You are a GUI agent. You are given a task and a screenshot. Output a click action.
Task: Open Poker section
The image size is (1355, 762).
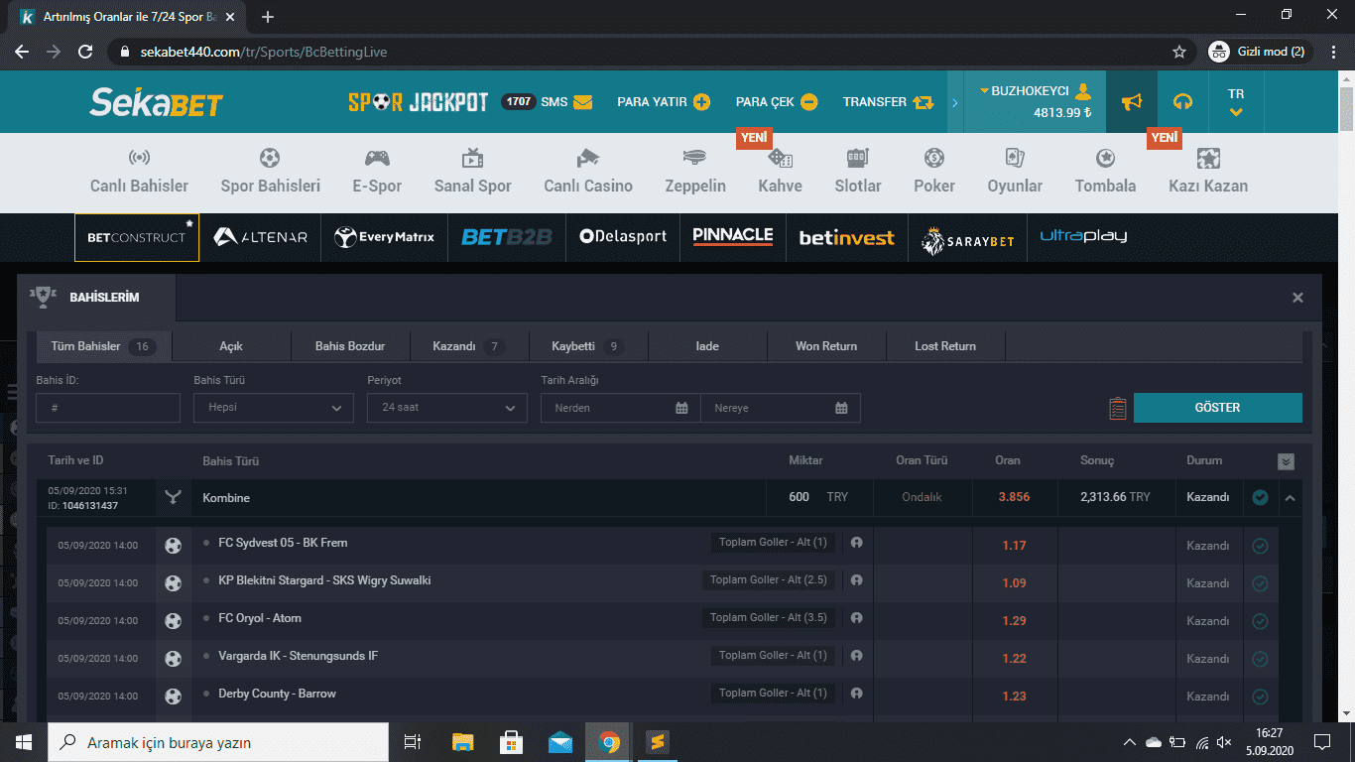[x=934, y=172]
